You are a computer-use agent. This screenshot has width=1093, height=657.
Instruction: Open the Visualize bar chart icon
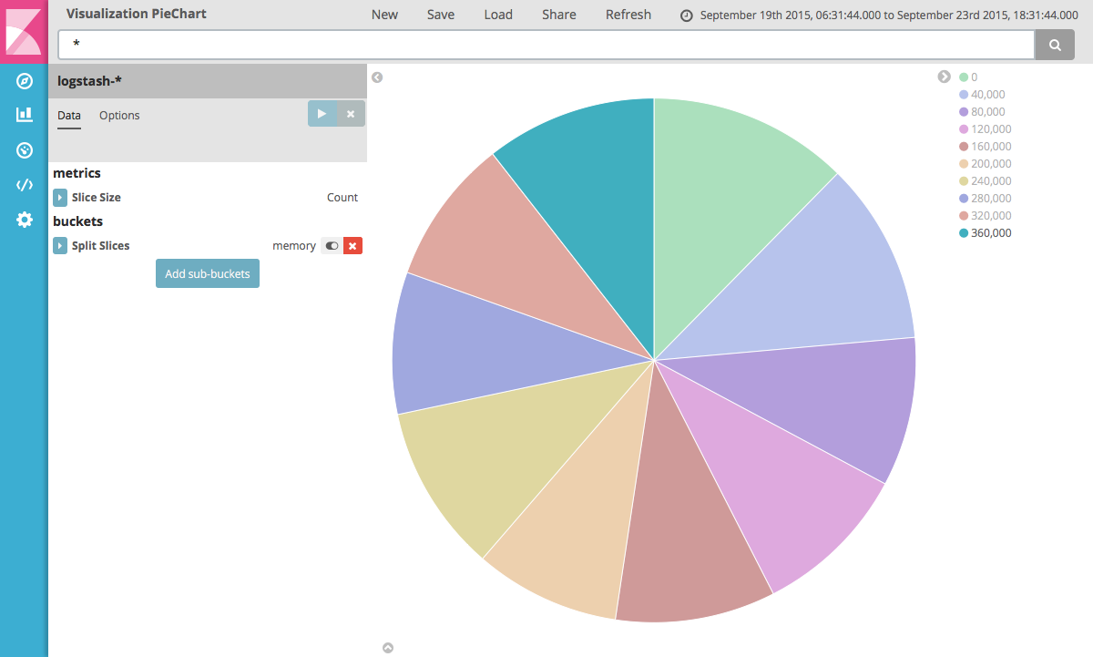point(25,115)
